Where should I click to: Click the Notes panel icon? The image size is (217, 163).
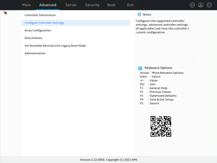tap(139, 14)
